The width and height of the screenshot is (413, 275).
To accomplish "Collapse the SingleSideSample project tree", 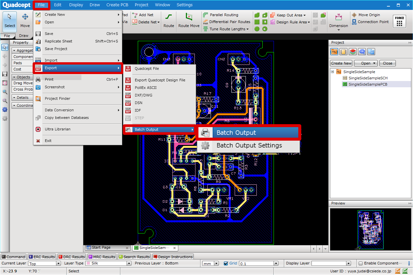I will point(333,71).
